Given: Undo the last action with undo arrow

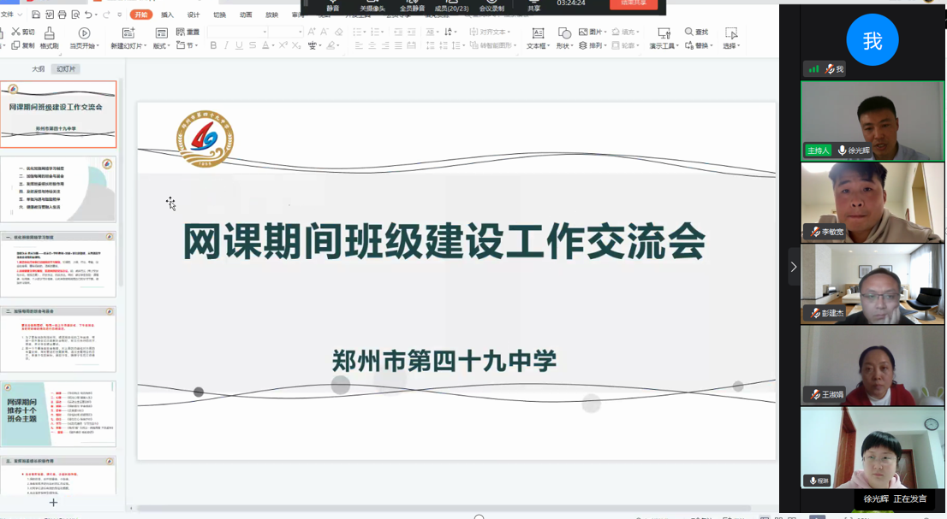Looking at the screenshot, I should click(x=89, y=15).
